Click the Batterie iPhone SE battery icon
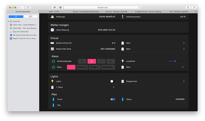This screenshot has width=205, height=121. point(52,43)
